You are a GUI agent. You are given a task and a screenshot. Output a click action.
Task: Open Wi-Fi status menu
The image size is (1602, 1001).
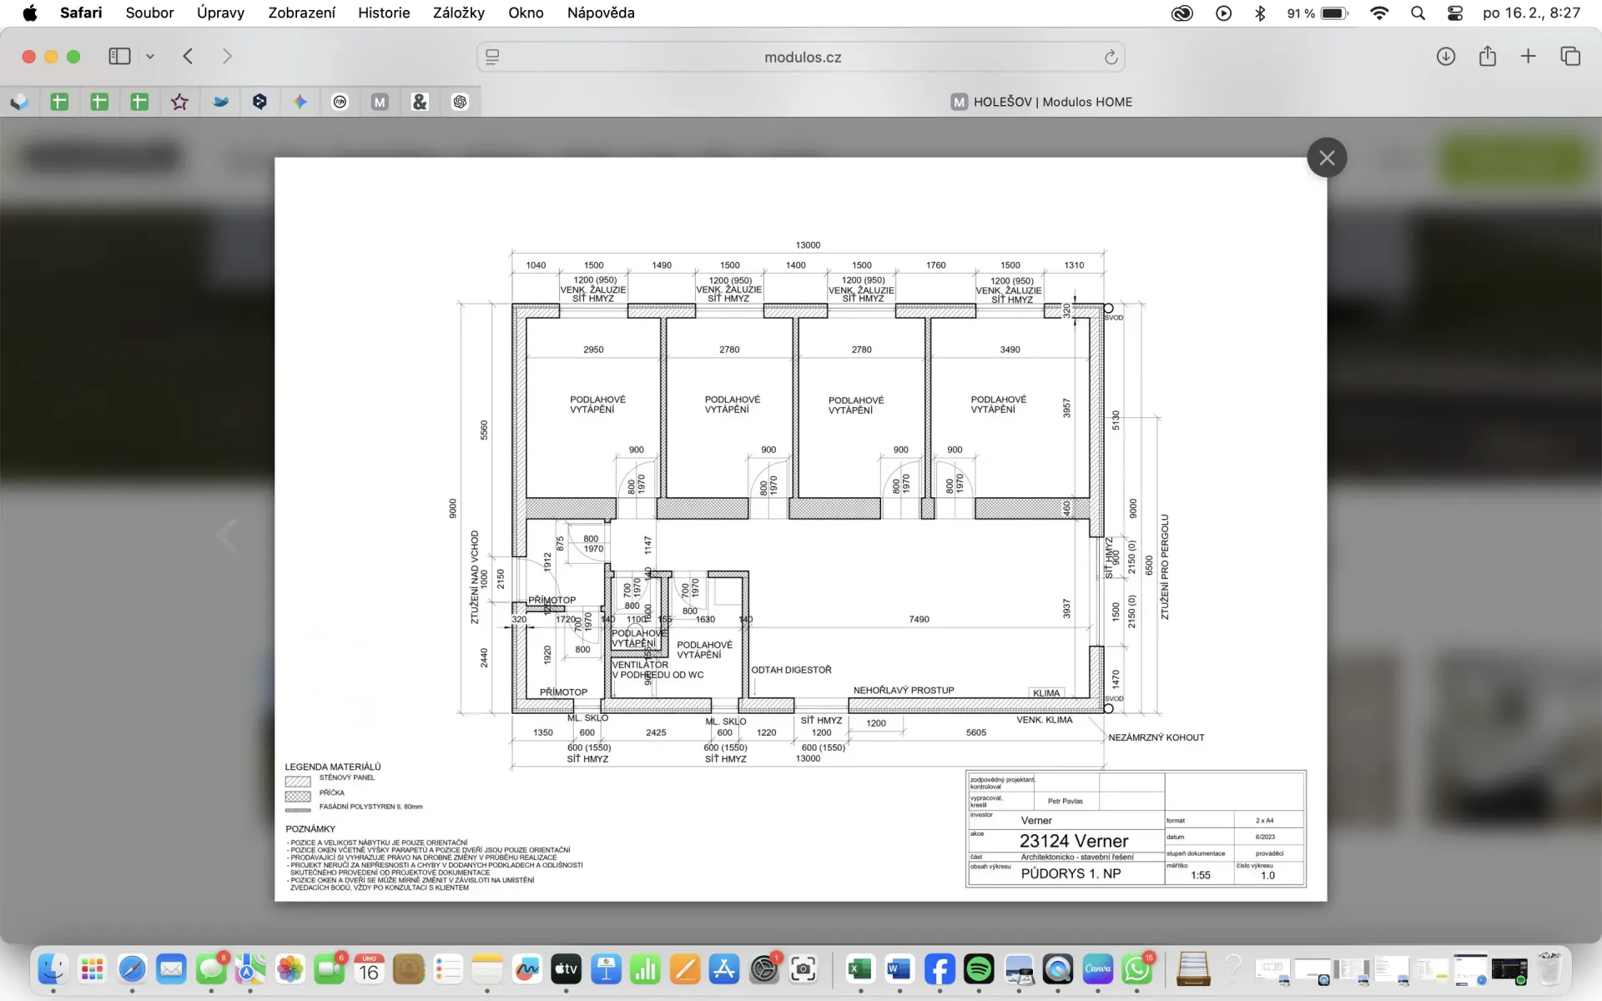1379,13
